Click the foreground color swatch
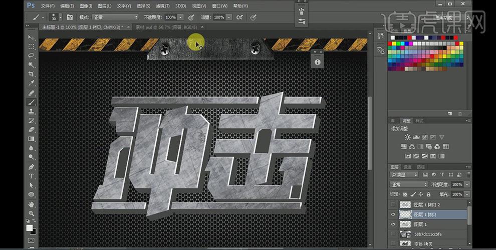 [30, 228]
